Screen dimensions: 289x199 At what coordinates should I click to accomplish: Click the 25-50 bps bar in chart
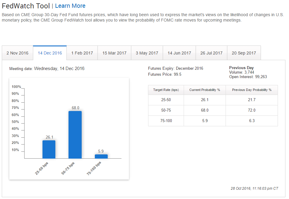pyautogui.click(x=49, y=149)
